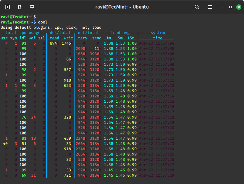This screenshot has height=184, width=244.
Task: Click the write value '721'
Action: pos(67,175)
